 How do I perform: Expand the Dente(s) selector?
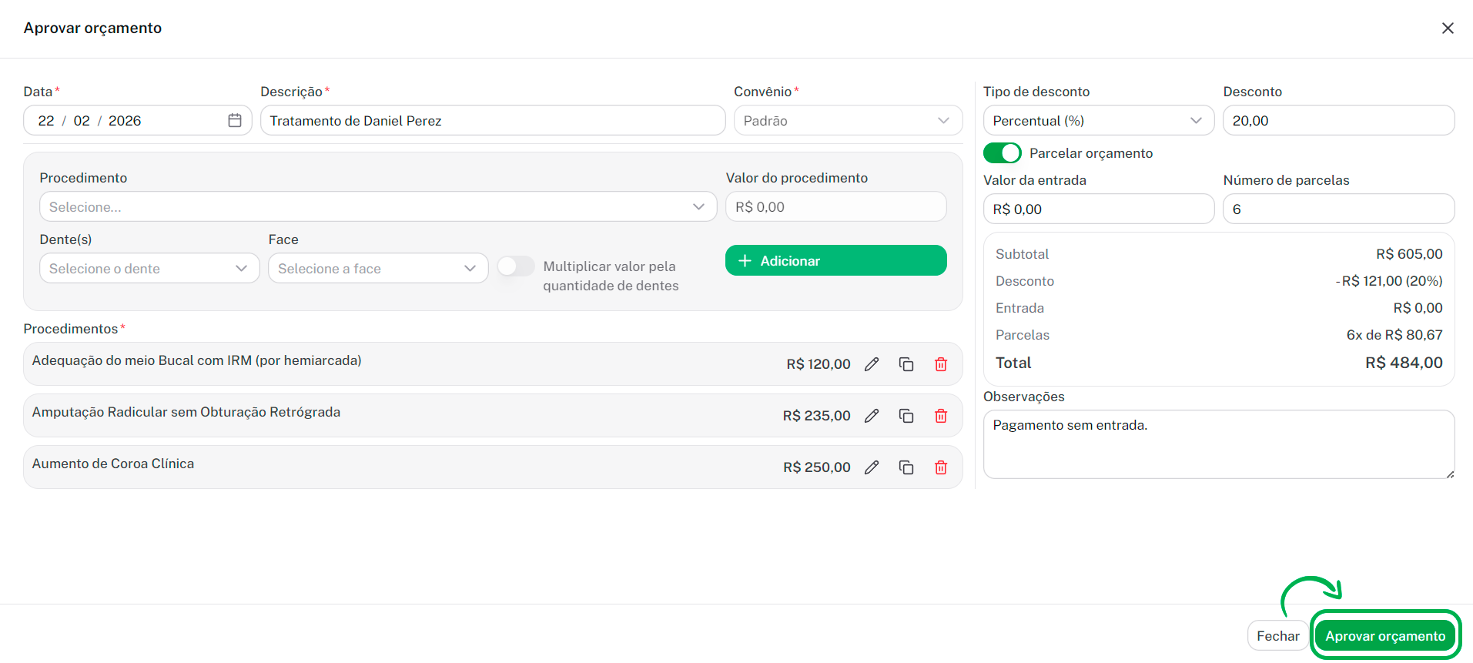coord(149,269)
